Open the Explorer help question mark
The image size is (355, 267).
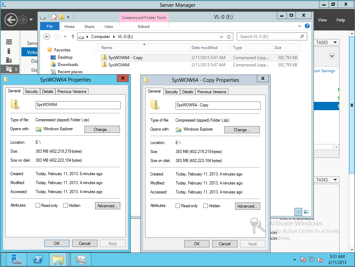point(307,26)
